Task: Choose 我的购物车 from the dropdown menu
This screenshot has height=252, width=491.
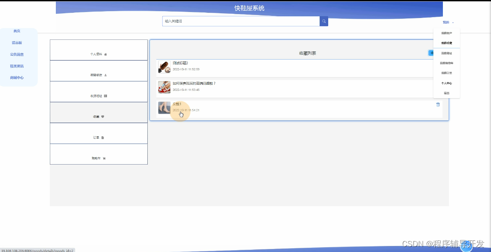Action: (446, 63)
